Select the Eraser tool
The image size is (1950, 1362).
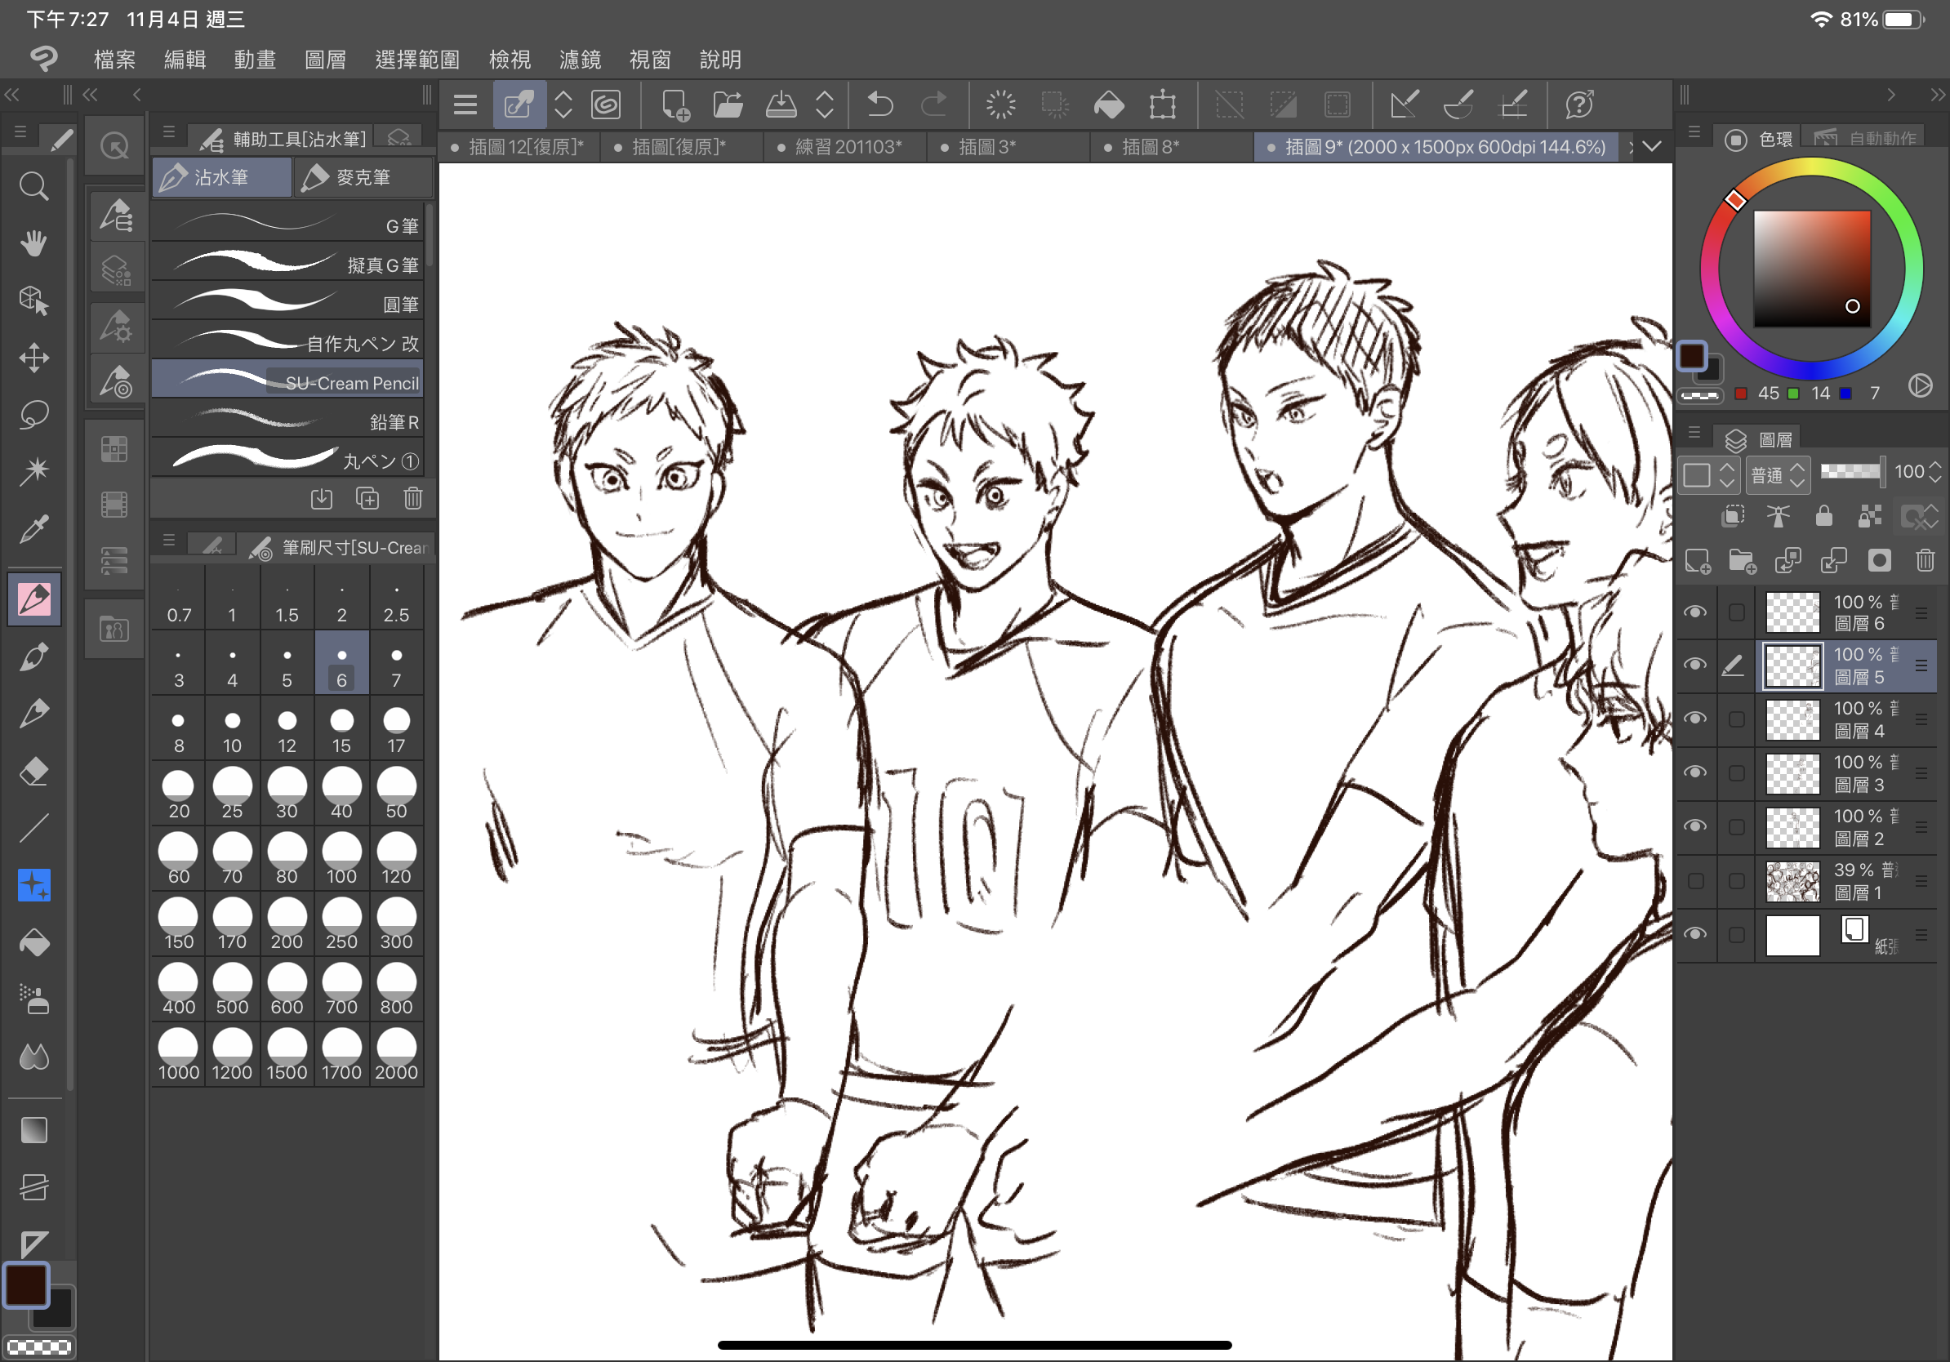(34, 771)
